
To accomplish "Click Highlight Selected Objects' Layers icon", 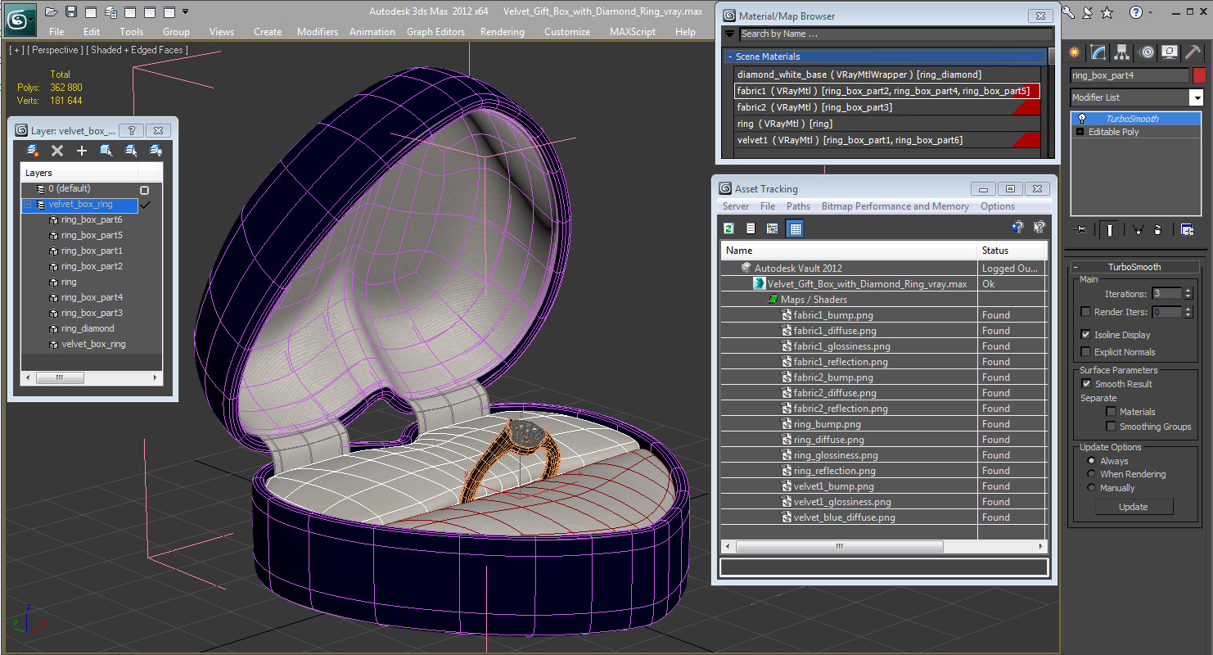I will (131, 151).
